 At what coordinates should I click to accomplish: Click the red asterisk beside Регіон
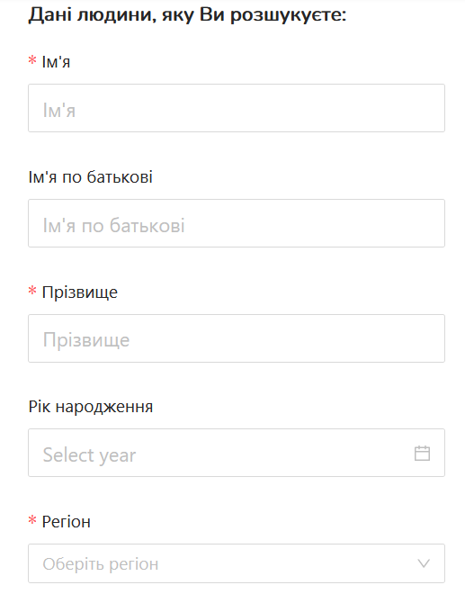(x=32, y=520)
